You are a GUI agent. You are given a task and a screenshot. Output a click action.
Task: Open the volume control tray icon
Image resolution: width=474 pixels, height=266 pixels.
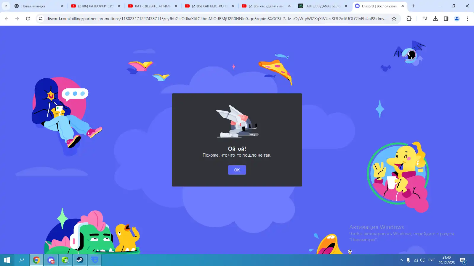(422, 260)
